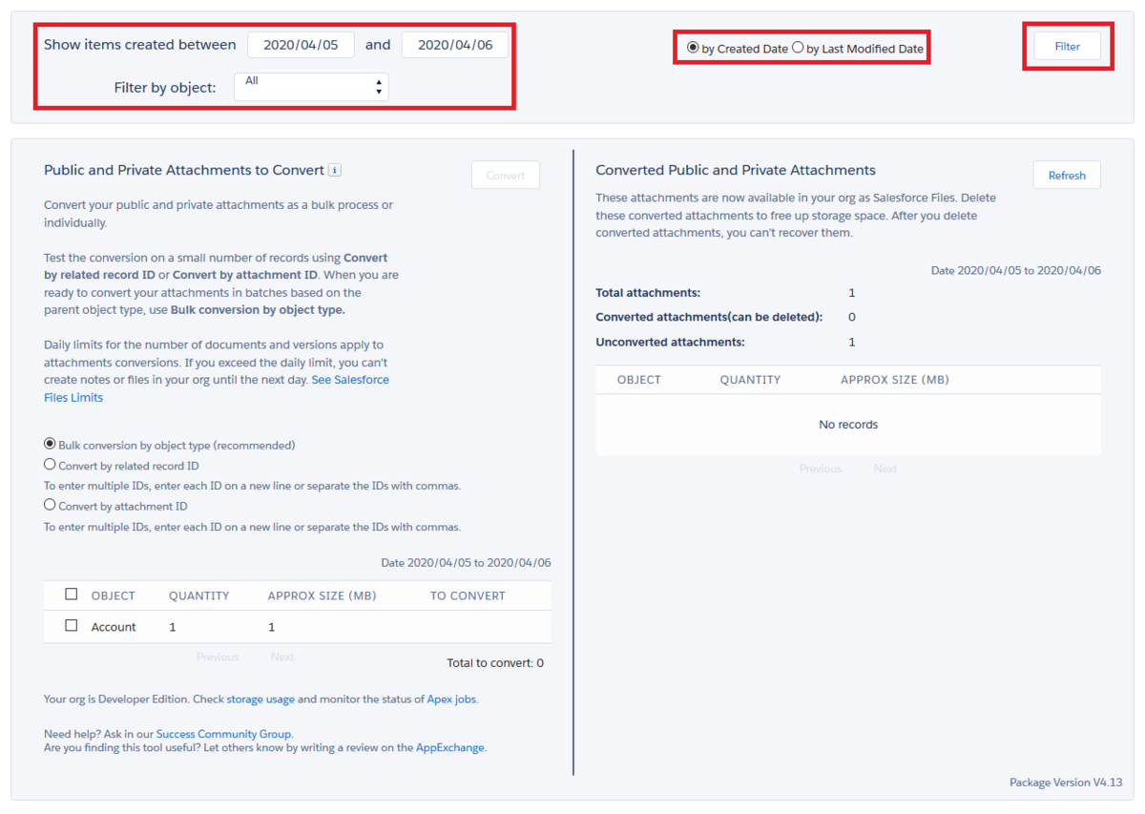Click the Filter button

(1067, 46)
